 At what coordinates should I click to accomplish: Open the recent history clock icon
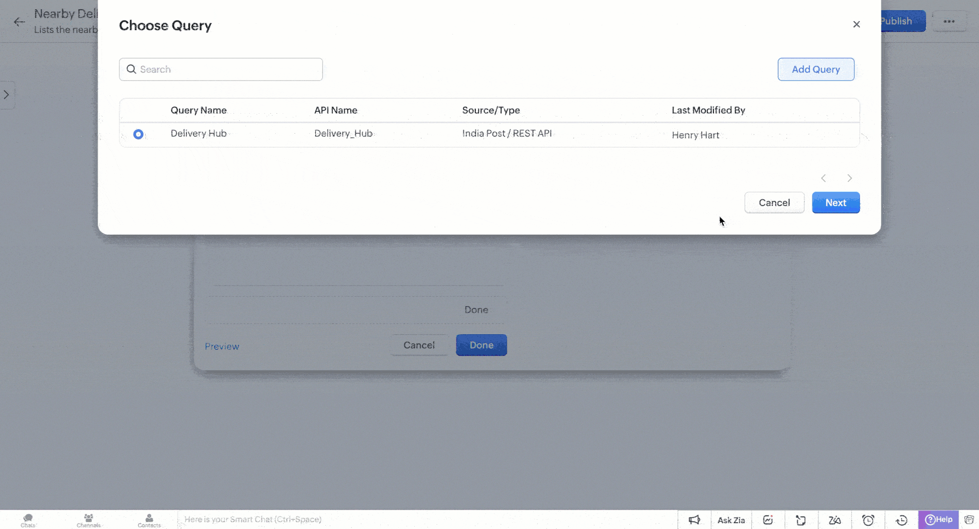pos(901,520)
